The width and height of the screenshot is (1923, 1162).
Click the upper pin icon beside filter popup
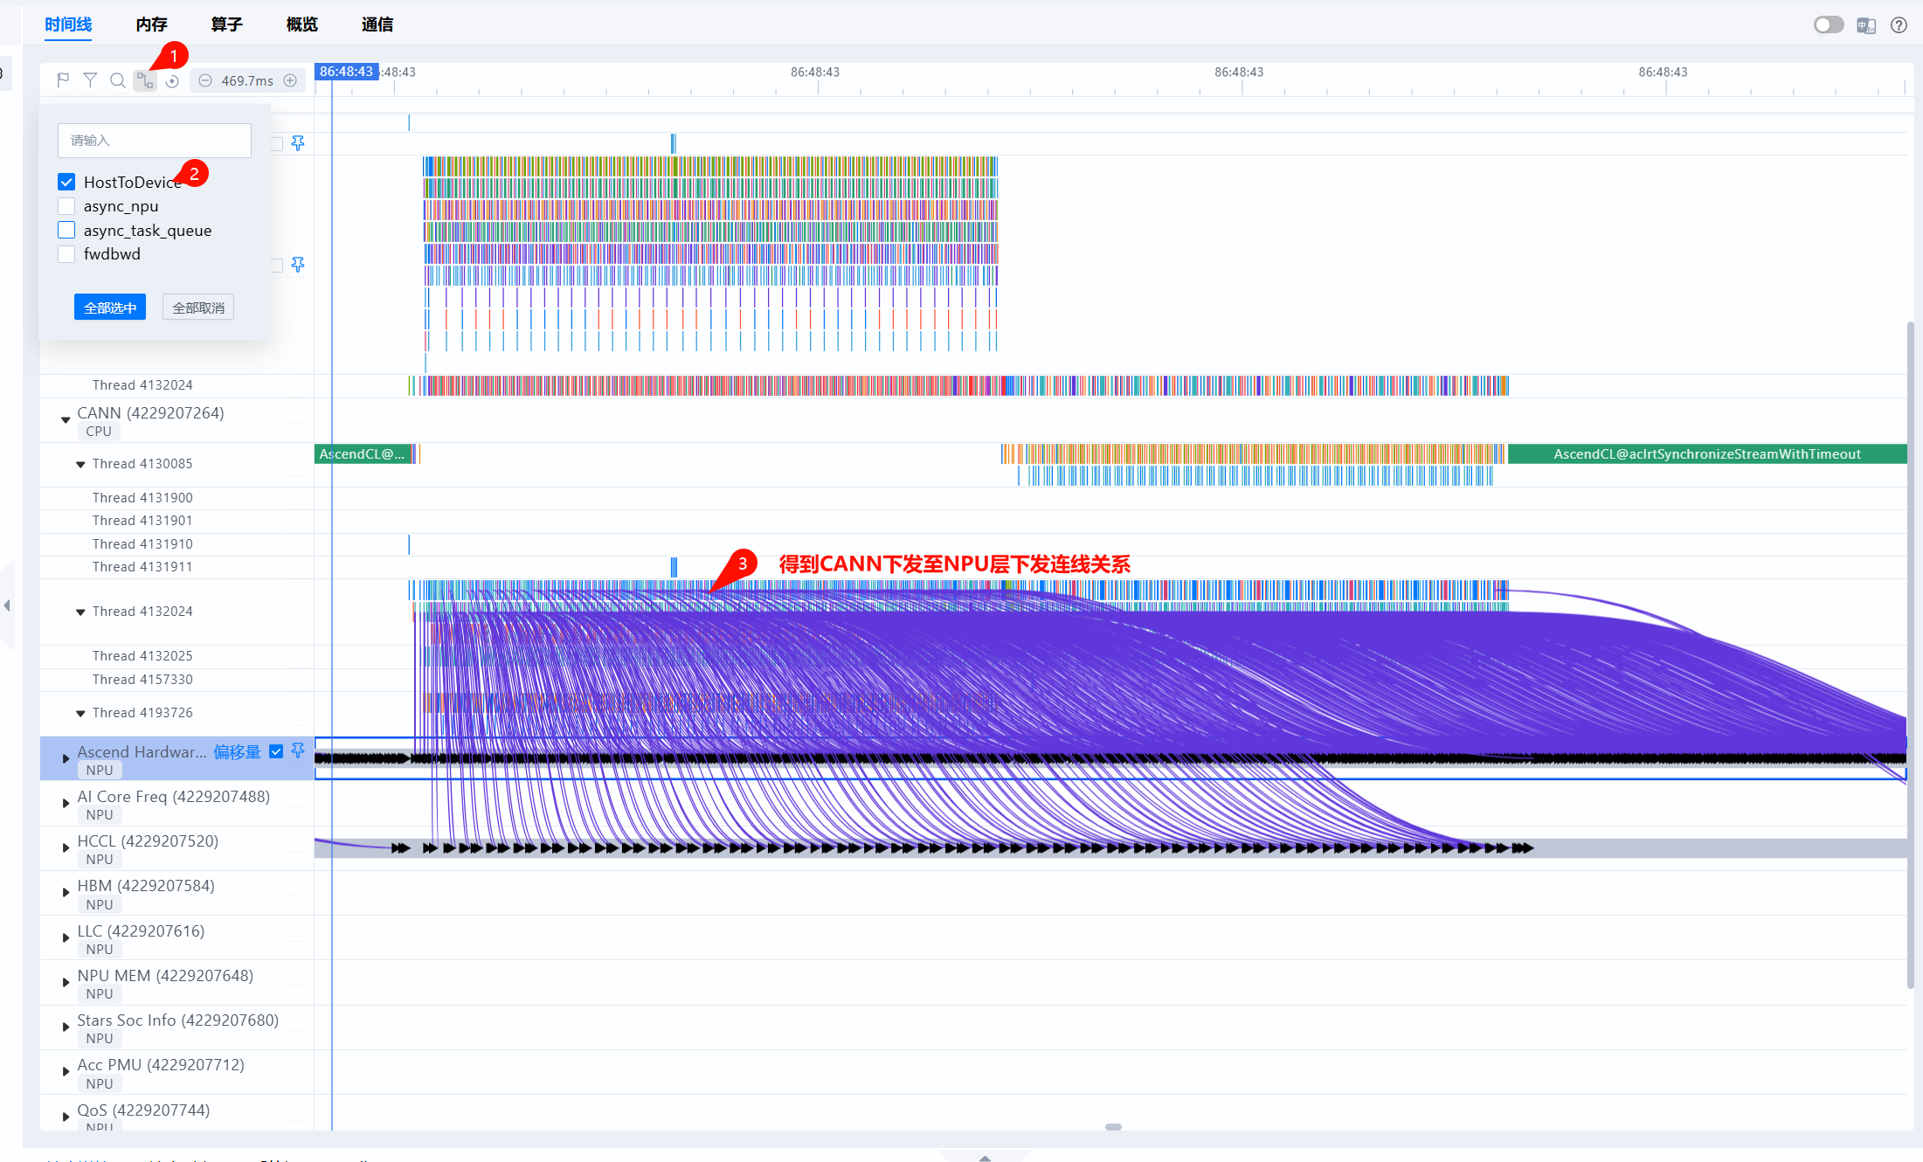pyautogui.click(x=298, y=142)
